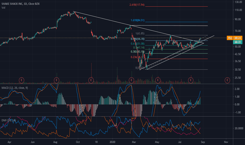245x145 pixels.
Task: Click the 36.50 price scale value
Action: (238, 61)
